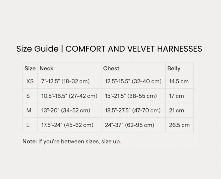This screenshot has height=179, width=221.
Task: Click the Size column header
Action: point(30,69)
